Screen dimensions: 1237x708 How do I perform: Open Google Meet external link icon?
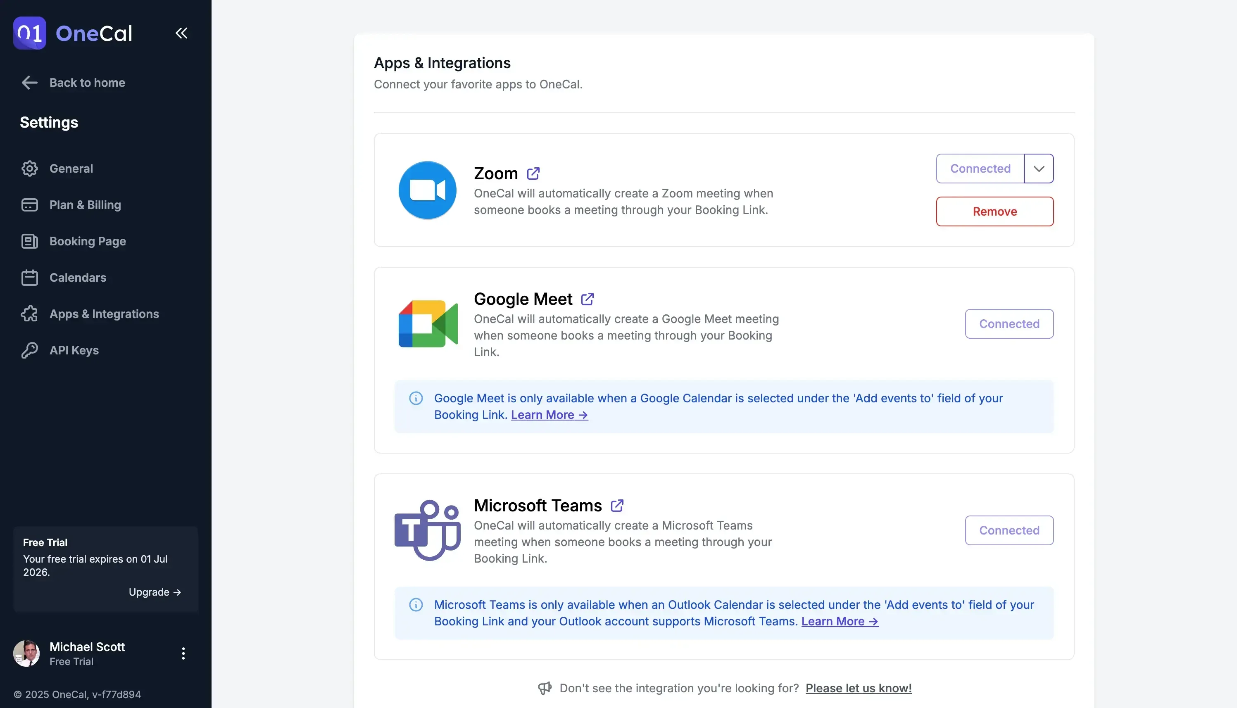click(x=587, y=299)
